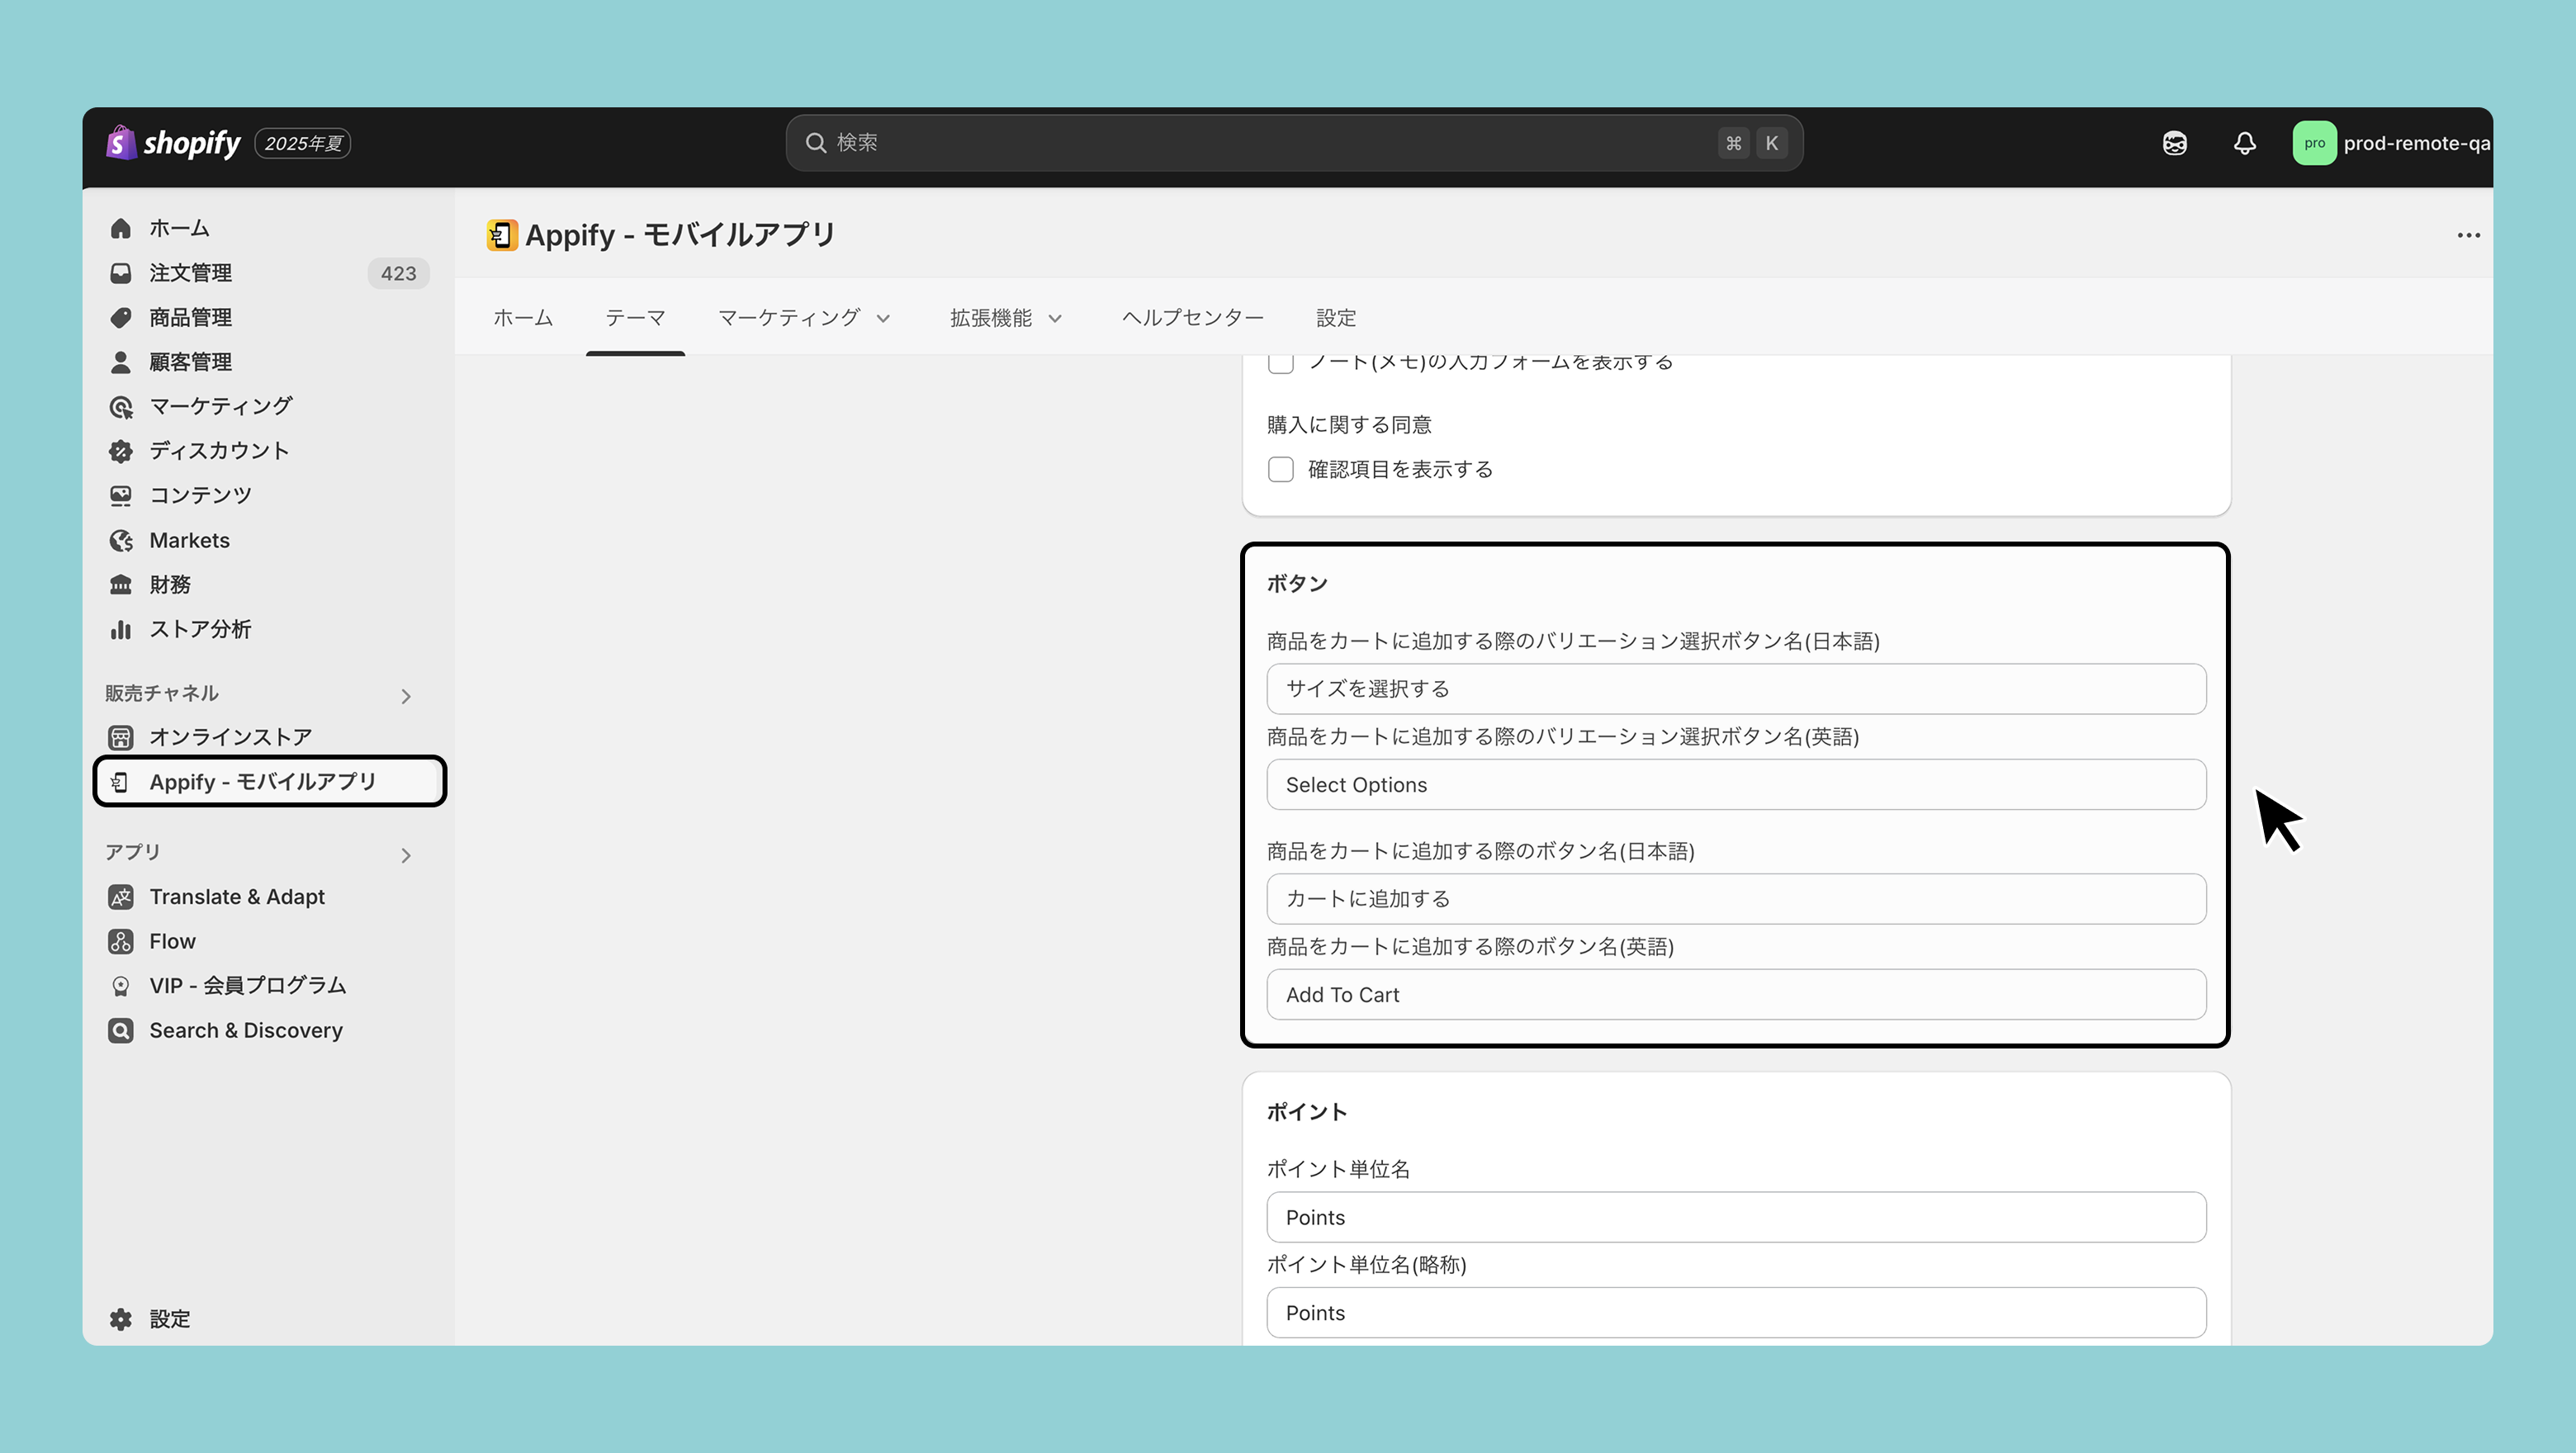Screen dimensions: 2576x1453
Task: Click the ボタン section heading
Action: 1297,583
